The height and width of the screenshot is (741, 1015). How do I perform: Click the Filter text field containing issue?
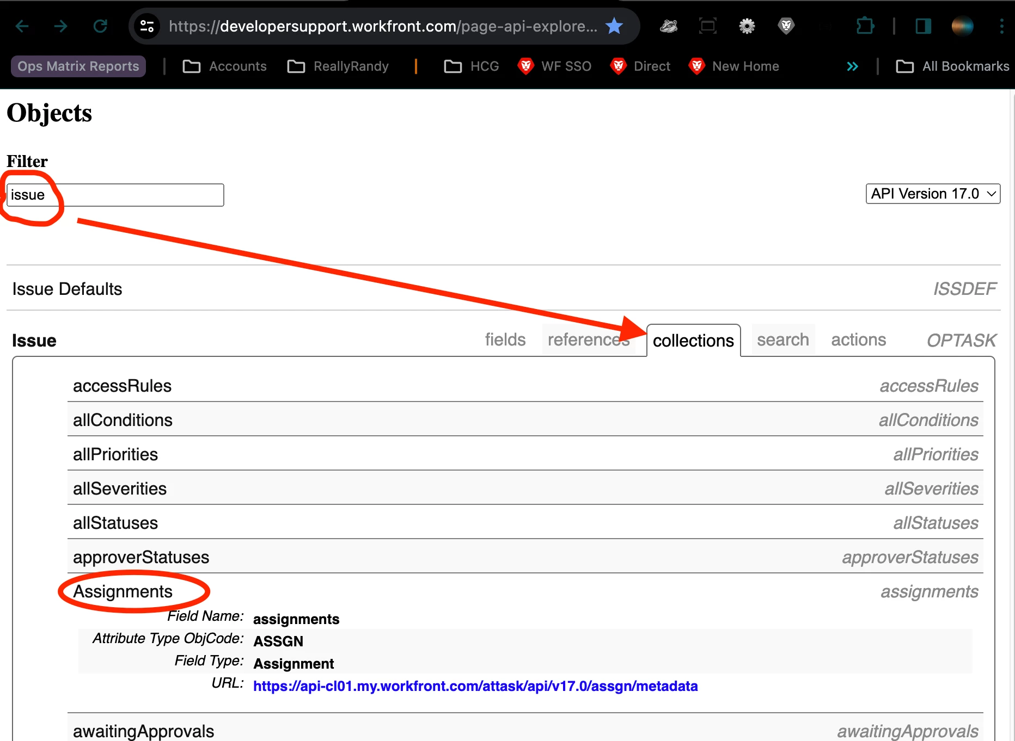click(x=115, y=195)
